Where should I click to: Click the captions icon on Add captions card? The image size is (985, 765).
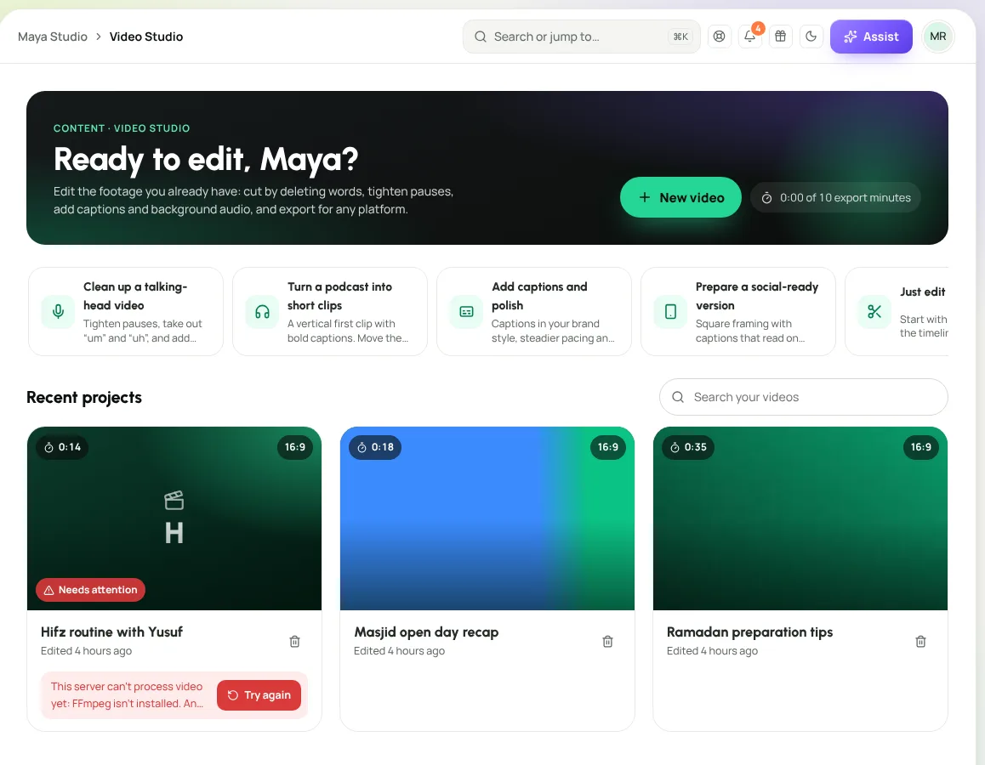click(x=466, y=311)
